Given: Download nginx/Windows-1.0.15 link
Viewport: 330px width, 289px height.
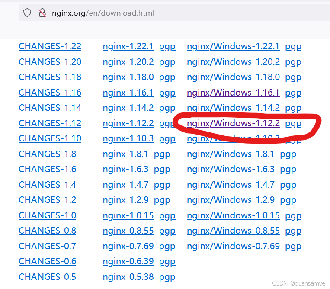Looking at the screenshot, I should coord(233,216).
